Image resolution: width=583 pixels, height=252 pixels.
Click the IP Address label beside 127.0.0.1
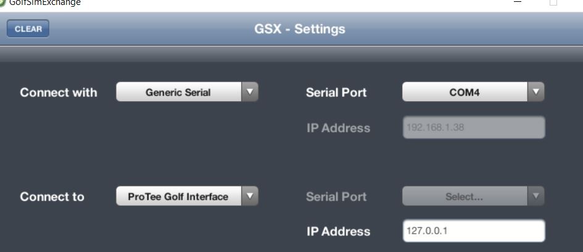tap(338, 232)
